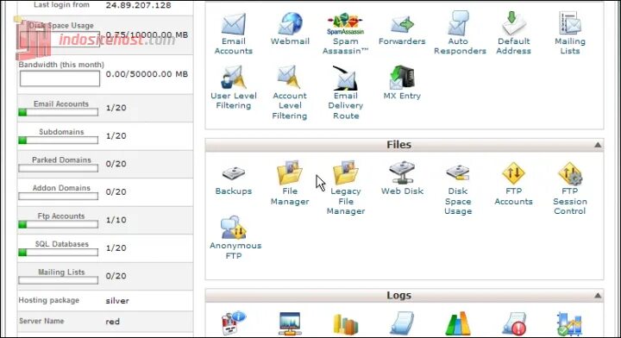The image size is (621, 338).
Task: Open Anonymous FTP settings
Action: [x=234, y=228]
